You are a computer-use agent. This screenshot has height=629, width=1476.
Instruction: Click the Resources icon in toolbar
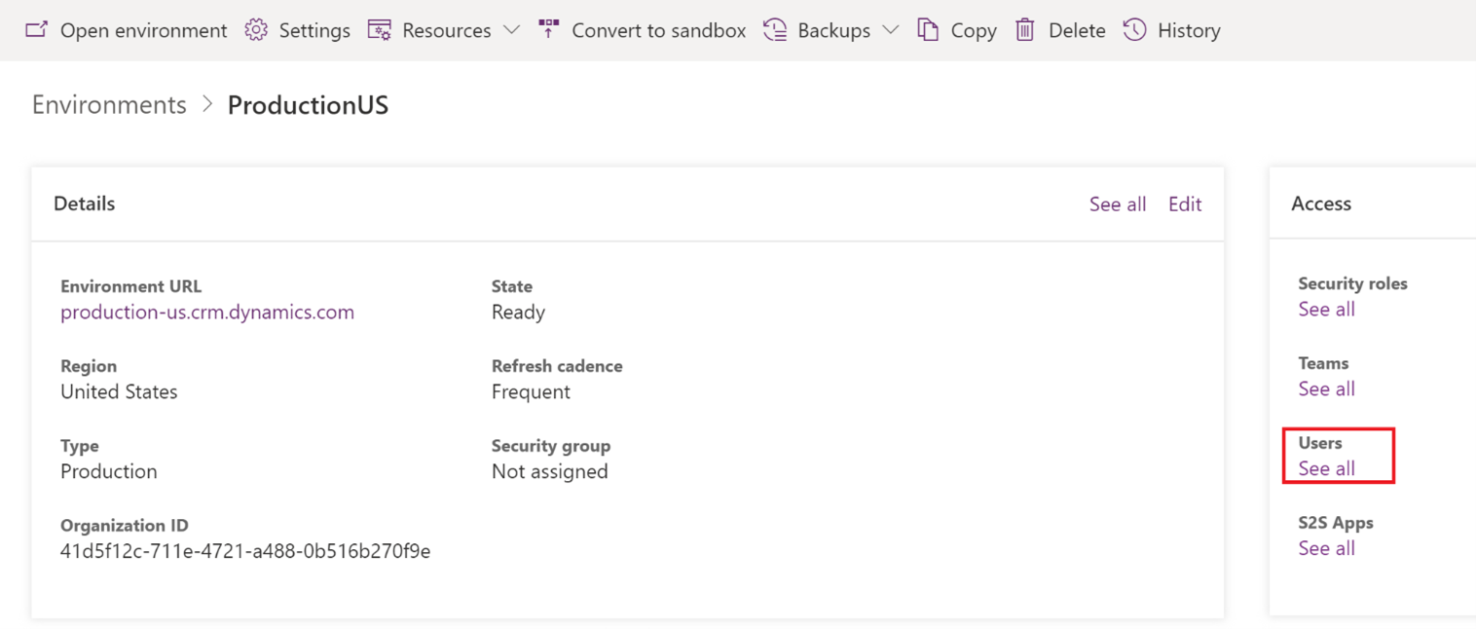[380, 30]
